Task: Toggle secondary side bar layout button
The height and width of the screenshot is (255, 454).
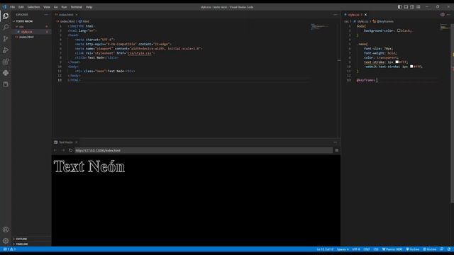Action: [x=412, y=7]
